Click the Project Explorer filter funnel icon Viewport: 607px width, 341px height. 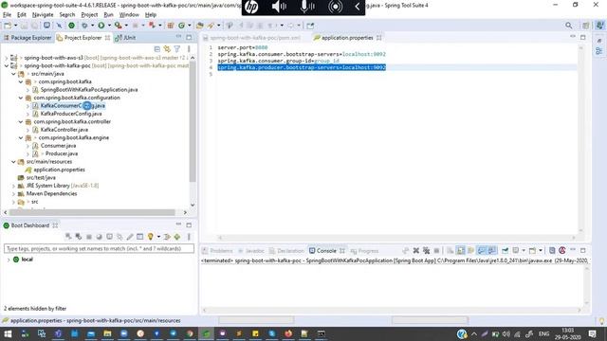point(177,49)
